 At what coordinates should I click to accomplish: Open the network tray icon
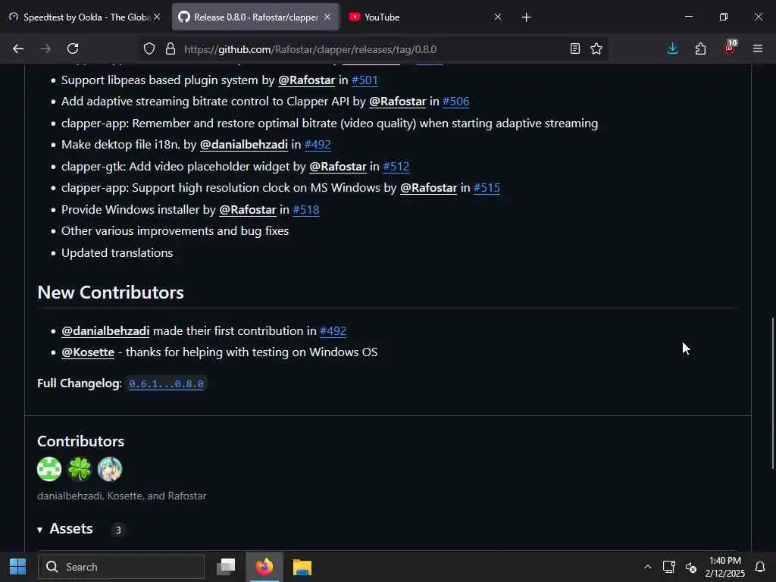click(668, 567)
